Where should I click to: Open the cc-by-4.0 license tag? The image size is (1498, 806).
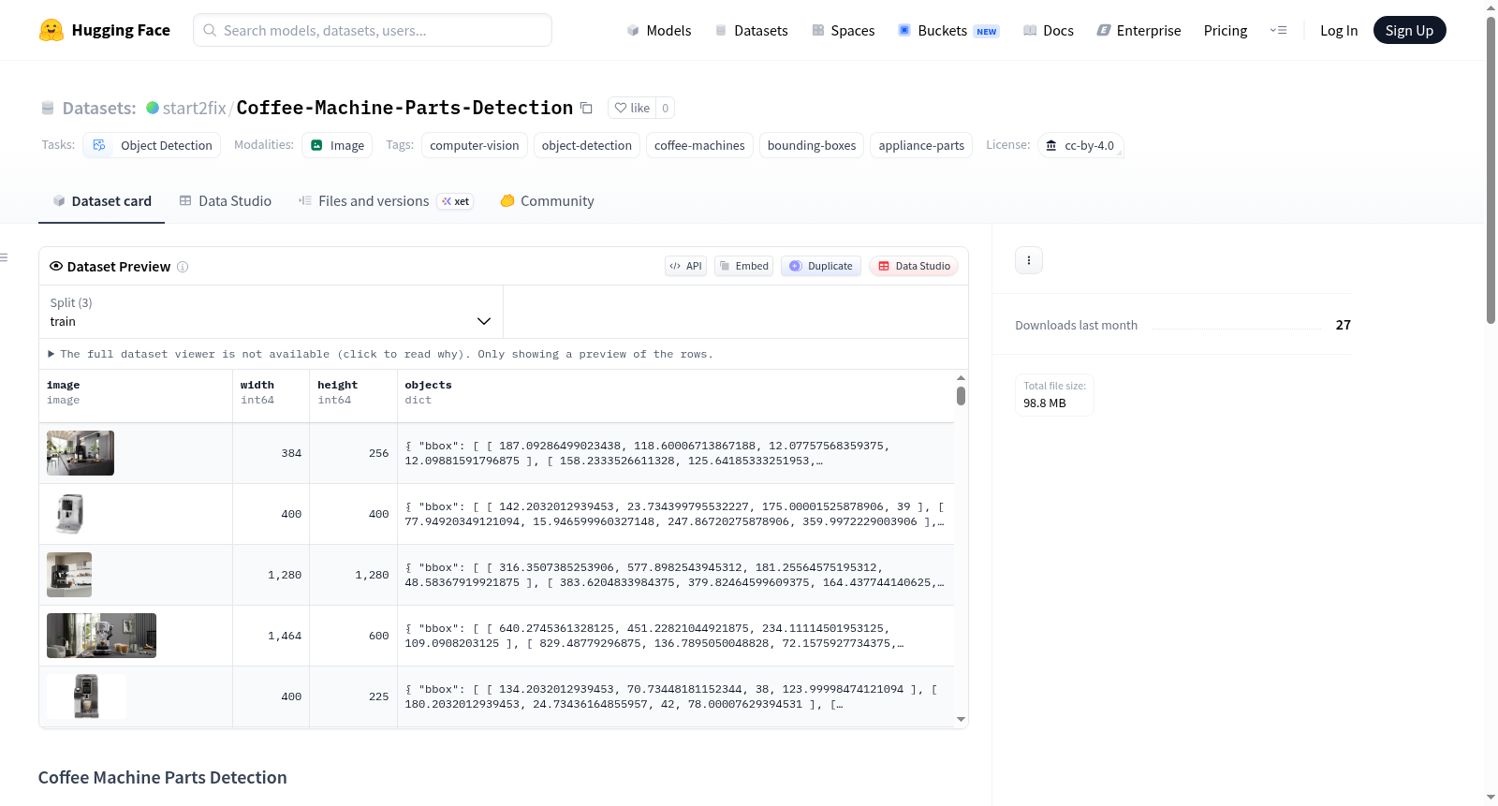click(1080, 145)
